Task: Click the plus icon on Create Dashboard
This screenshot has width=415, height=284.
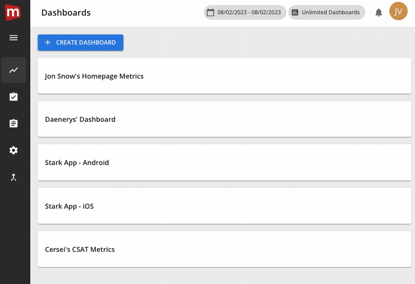Action: pos(48,43)
